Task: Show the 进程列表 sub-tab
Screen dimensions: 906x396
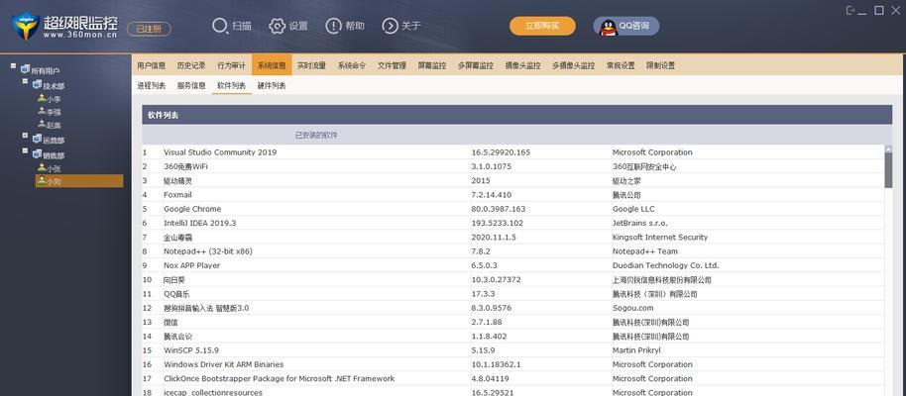Action: click(152, 85)
